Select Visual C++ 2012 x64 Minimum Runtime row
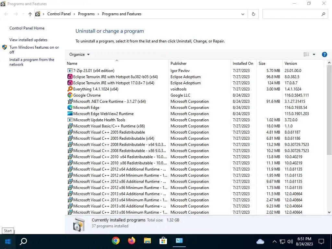 [195, 175]
